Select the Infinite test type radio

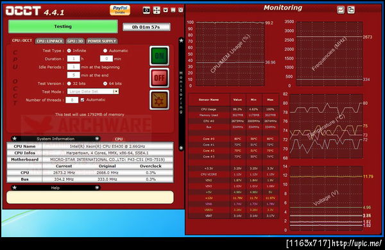(69, 51)
